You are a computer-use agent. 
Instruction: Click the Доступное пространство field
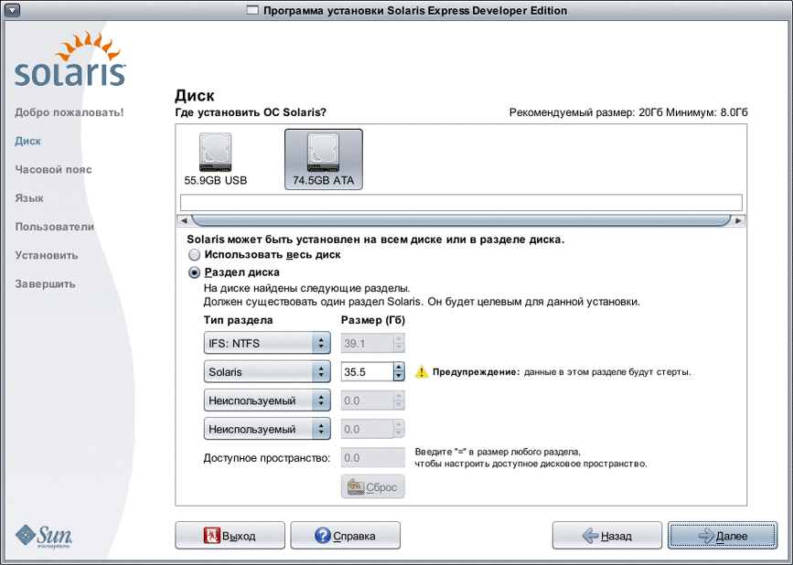point(373,458)
